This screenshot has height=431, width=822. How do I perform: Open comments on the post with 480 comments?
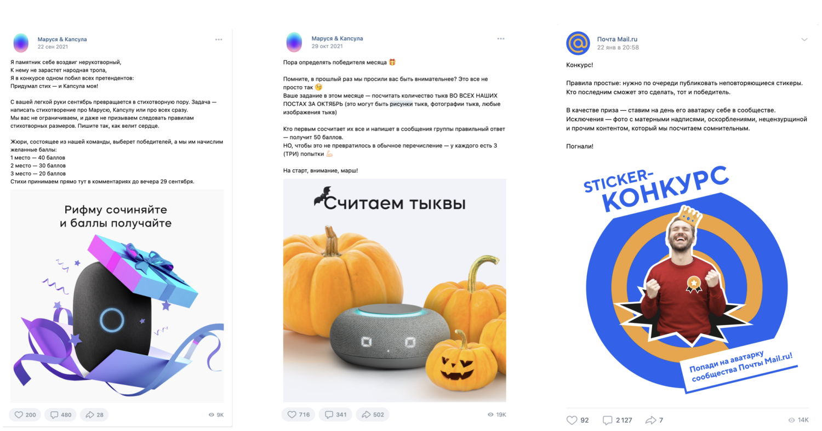[61, 415]
